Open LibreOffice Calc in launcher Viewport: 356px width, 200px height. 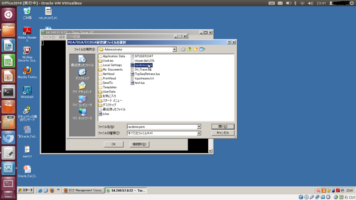8,61
